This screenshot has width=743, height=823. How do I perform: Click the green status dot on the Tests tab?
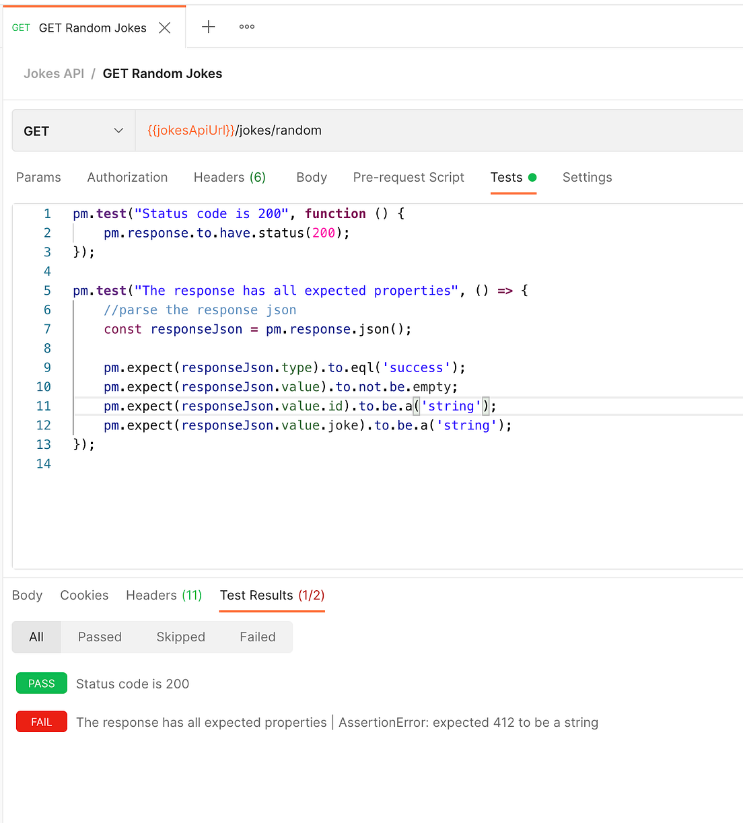[x=532, y=176]
